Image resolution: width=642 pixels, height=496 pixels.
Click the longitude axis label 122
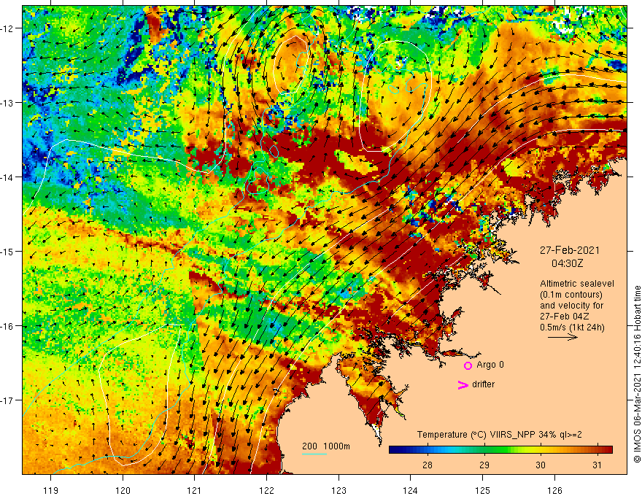coord(266,490)
